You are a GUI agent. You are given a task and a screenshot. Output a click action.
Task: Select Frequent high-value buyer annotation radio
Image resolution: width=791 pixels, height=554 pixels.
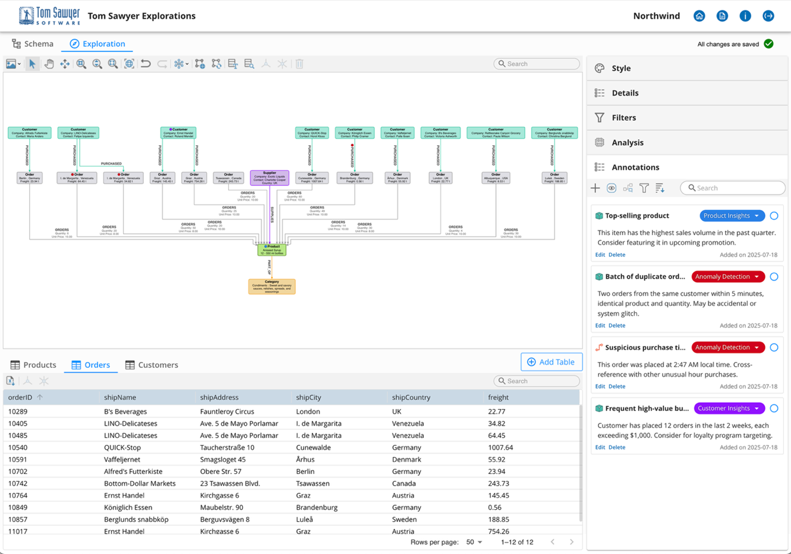[x=774, y=408]
